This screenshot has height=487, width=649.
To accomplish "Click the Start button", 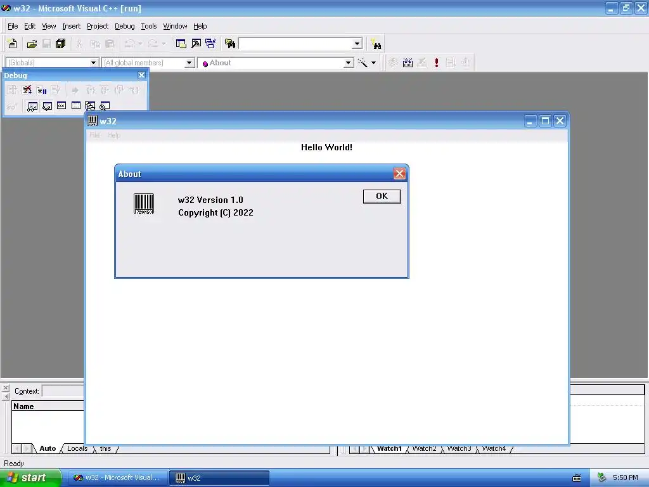I will (x=30, y=477).
